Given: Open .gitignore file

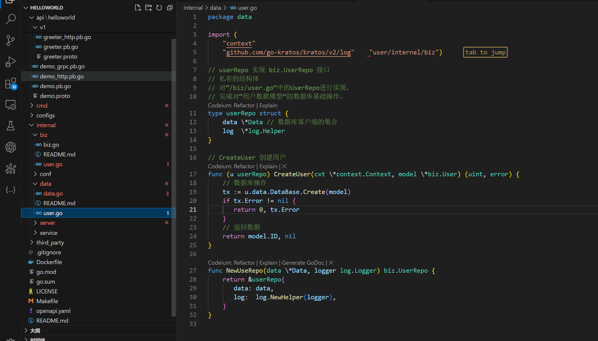Looking at the screenshot, I should [98, 252].
